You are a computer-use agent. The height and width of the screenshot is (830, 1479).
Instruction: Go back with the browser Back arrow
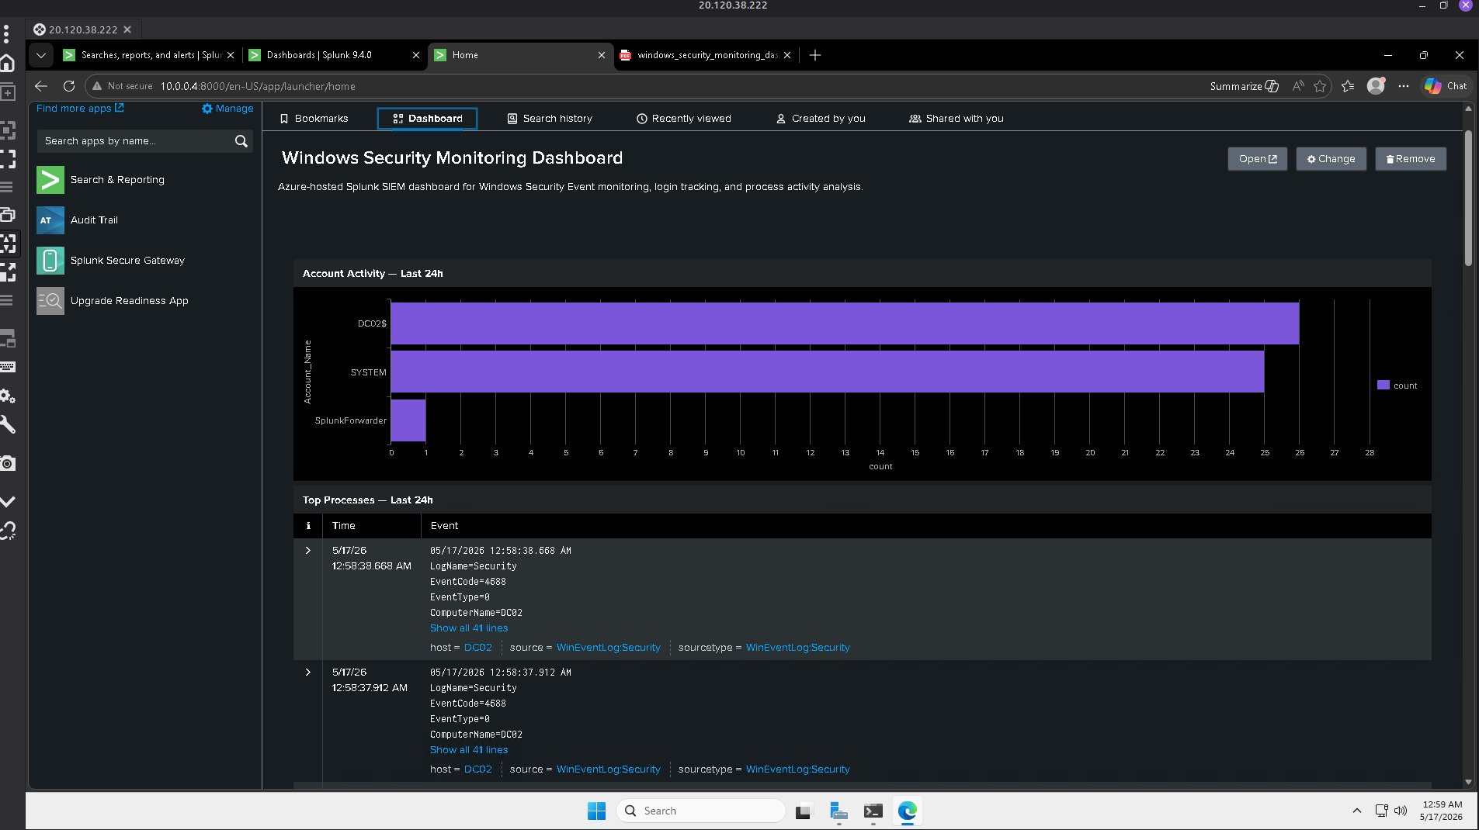pos(41,86)
